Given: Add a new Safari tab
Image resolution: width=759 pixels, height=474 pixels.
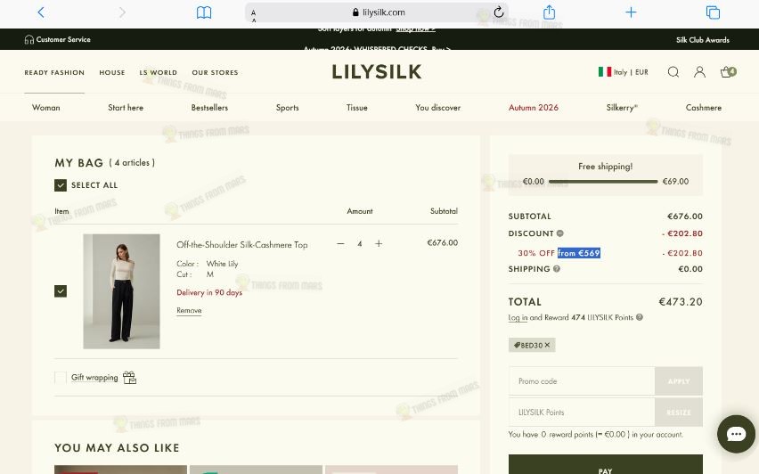Looking at the screenshot, I should click(x=631, y=12).
